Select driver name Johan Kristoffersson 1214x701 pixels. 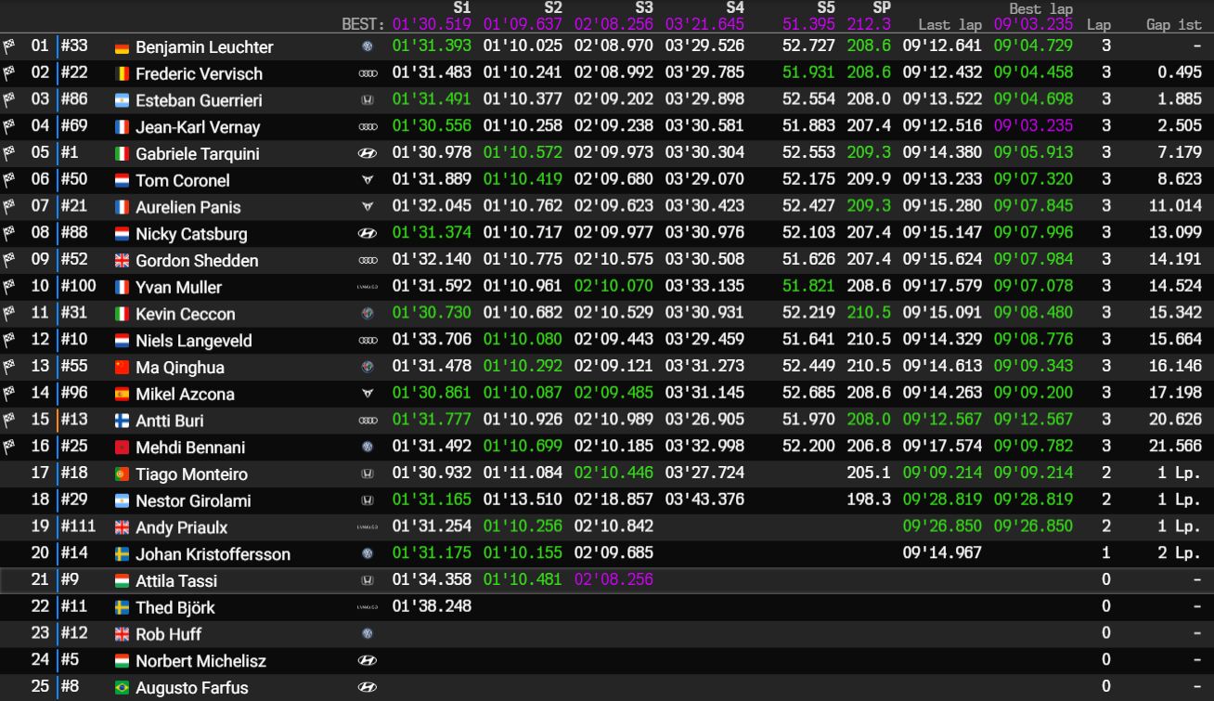pyautogui.click(x=213, y=554)
